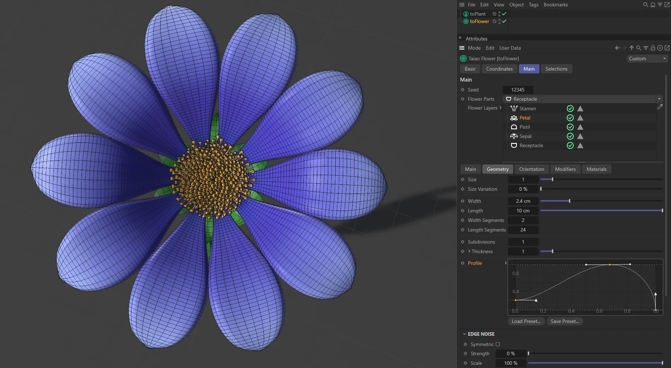Select the Pistil flower part icon

[x=514, y=127]
